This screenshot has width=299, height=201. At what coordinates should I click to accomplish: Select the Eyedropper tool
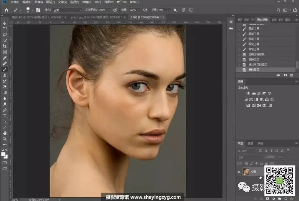click(x=5, y=58)
